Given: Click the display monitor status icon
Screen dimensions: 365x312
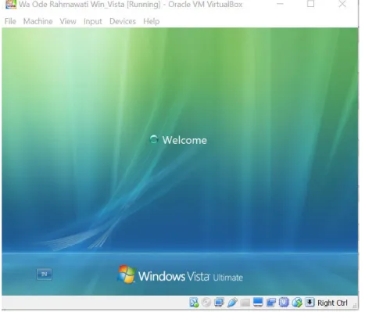Looking at the screenshot, I should click(x=258, y=303).
